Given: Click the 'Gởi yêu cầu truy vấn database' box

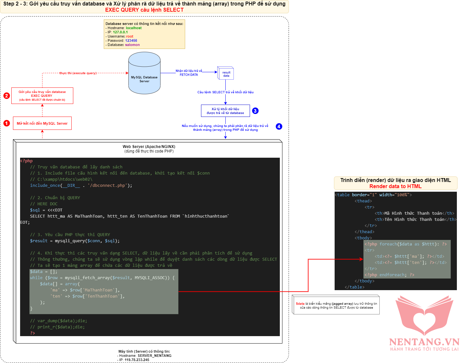Looking at the screenshot, I should coord(42,96).
